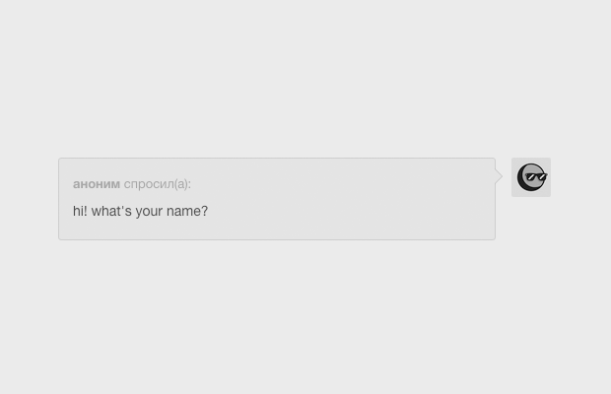Click the dark crescent edge of the avatar

point(521,181)
